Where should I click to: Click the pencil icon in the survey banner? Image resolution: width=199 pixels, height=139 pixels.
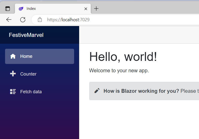pyautogui.click(x=97, y=91)
